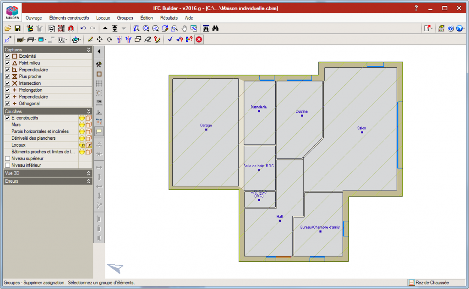Click the red circle cancel icon
The image size is (469, 289).
click(199, 39)
